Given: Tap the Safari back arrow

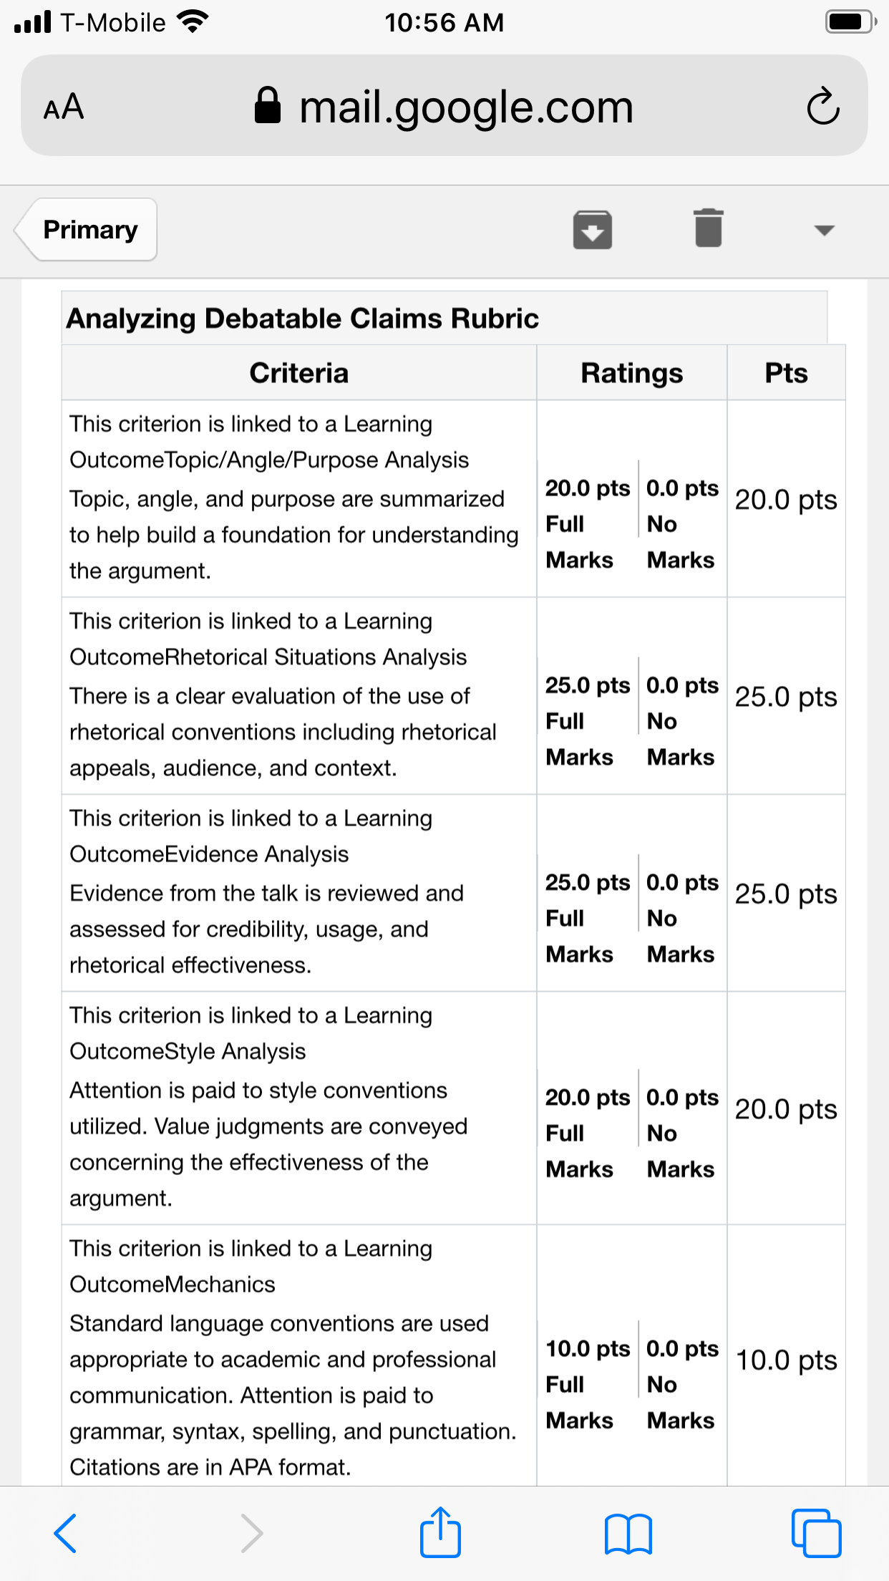Looking at the screenshot, I should 65,1533.
